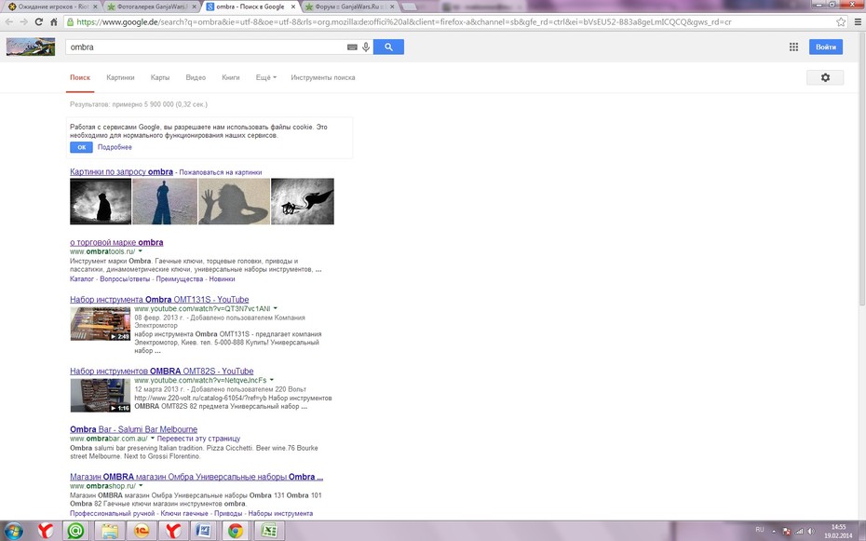The height and width of the screenshot is (541, 866).
Task: Show hidden system tray icons
Action: pos(774,531)
